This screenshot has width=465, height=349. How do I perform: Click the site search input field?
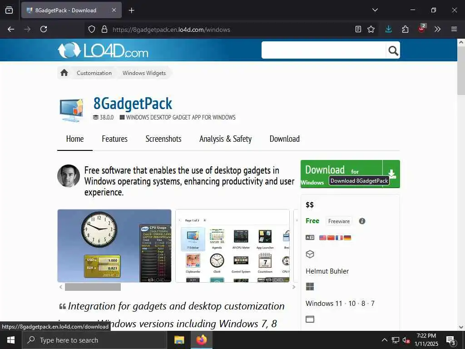323,50
